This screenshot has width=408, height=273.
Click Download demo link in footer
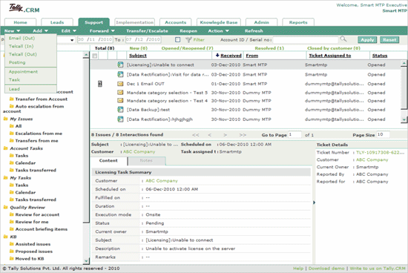tap(326, 269)
